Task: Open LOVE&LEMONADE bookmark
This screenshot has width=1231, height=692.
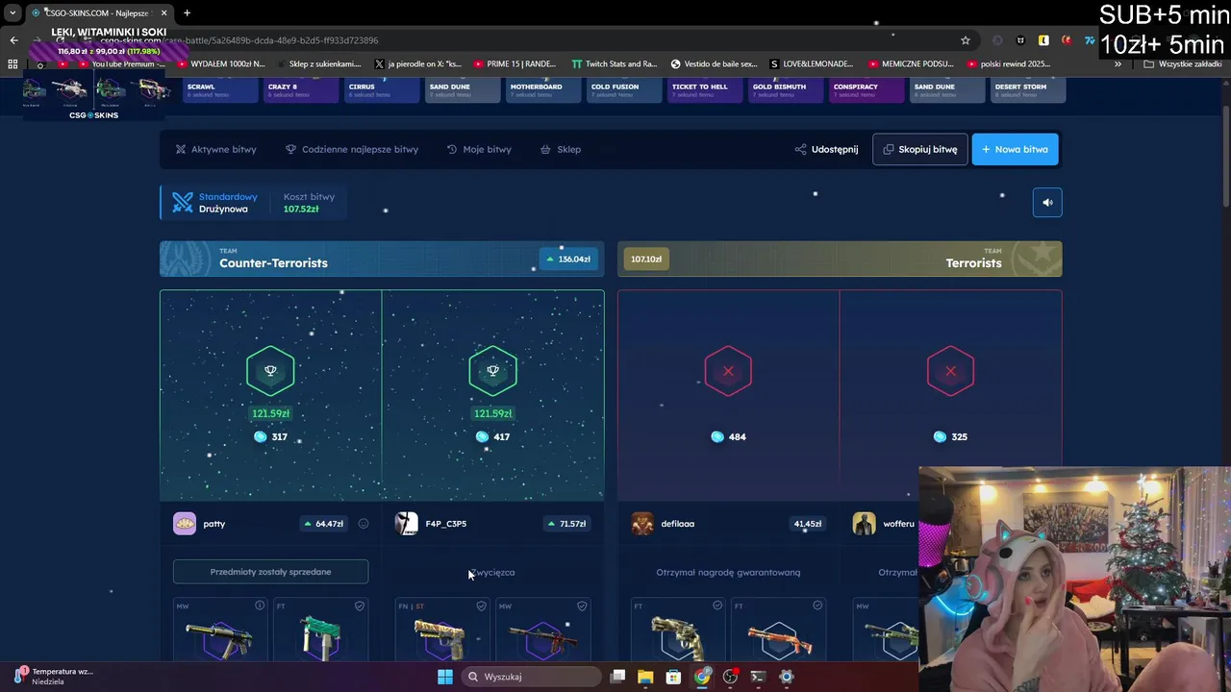Action: (x=811, y=64)
